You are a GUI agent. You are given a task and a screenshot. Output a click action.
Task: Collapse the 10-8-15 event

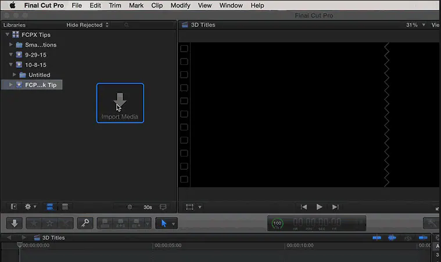(10, 64)
